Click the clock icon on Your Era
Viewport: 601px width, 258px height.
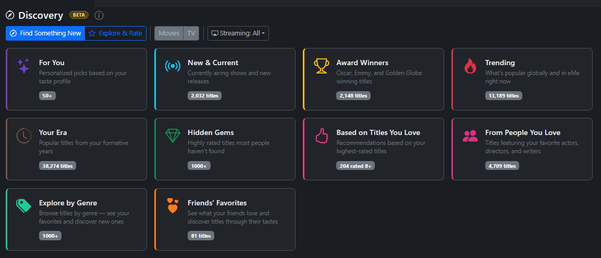[x=23, y=136]
